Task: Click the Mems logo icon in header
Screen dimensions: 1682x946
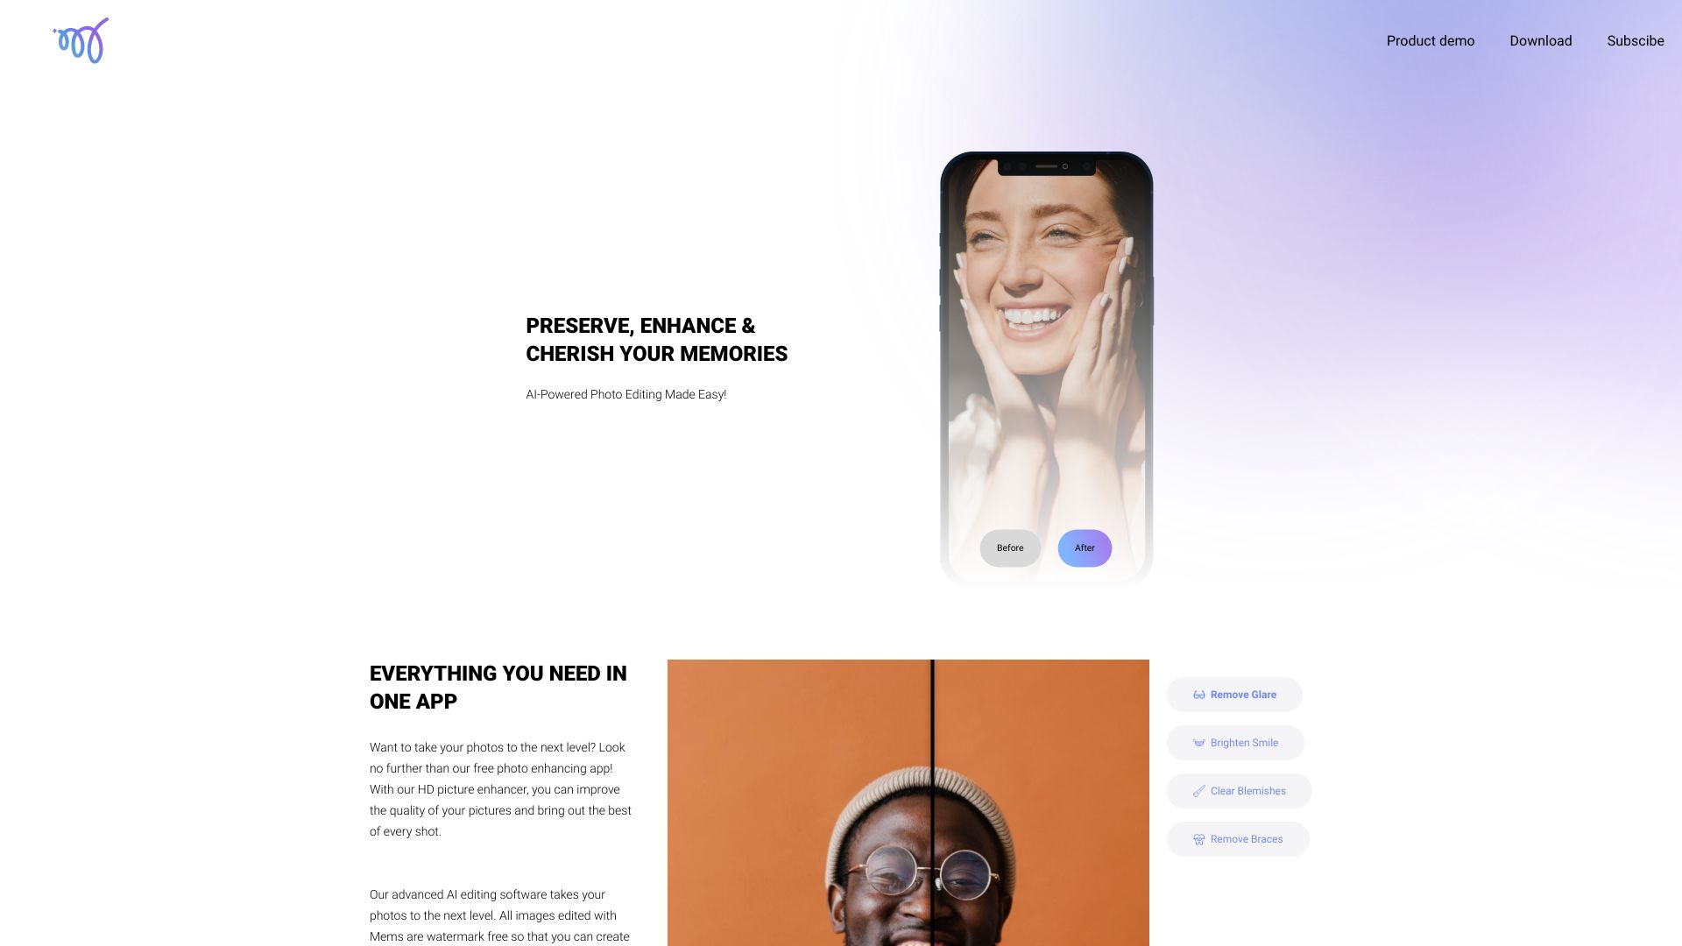Action: [81, 40]
